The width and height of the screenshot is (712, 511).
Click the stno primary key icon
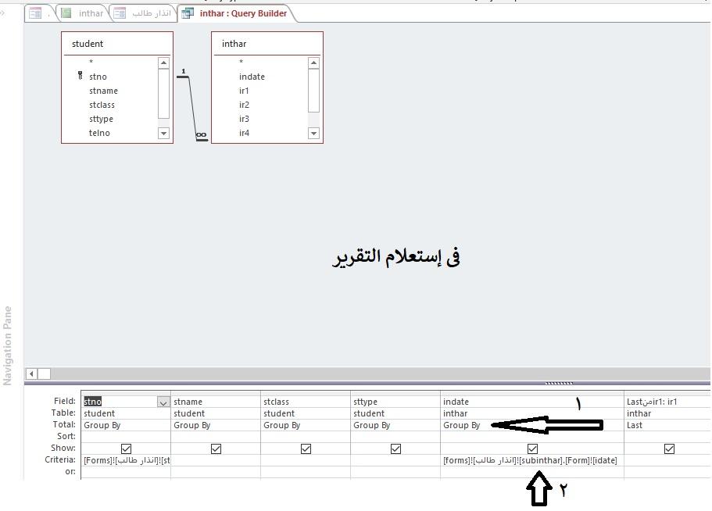(81, 77)
